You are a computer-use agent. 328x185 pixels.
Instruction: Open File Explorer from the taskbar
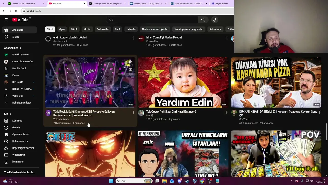[x=165, y=181]
